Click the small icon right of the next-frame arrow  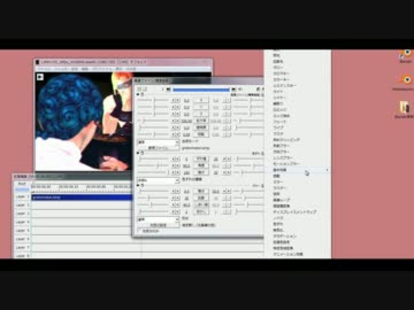(x=240, y=90)
